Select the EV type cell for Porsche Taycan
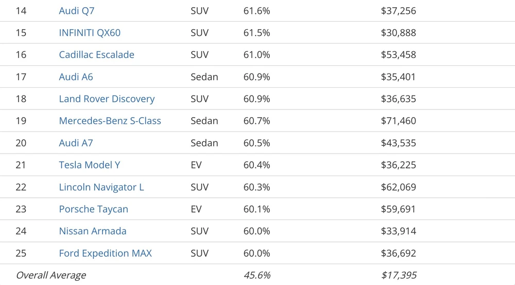The width and height of the screenshot is (515, 285). point(196,210)
